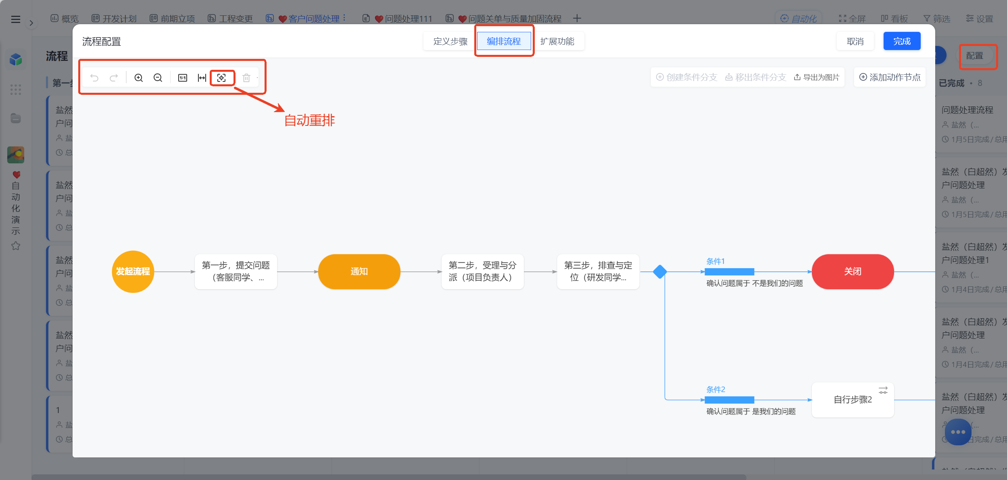Open the 自动化演示 sidebar item
Image resolution: width=1007 pixels, height=480 pixels.
tap(16, 203)
